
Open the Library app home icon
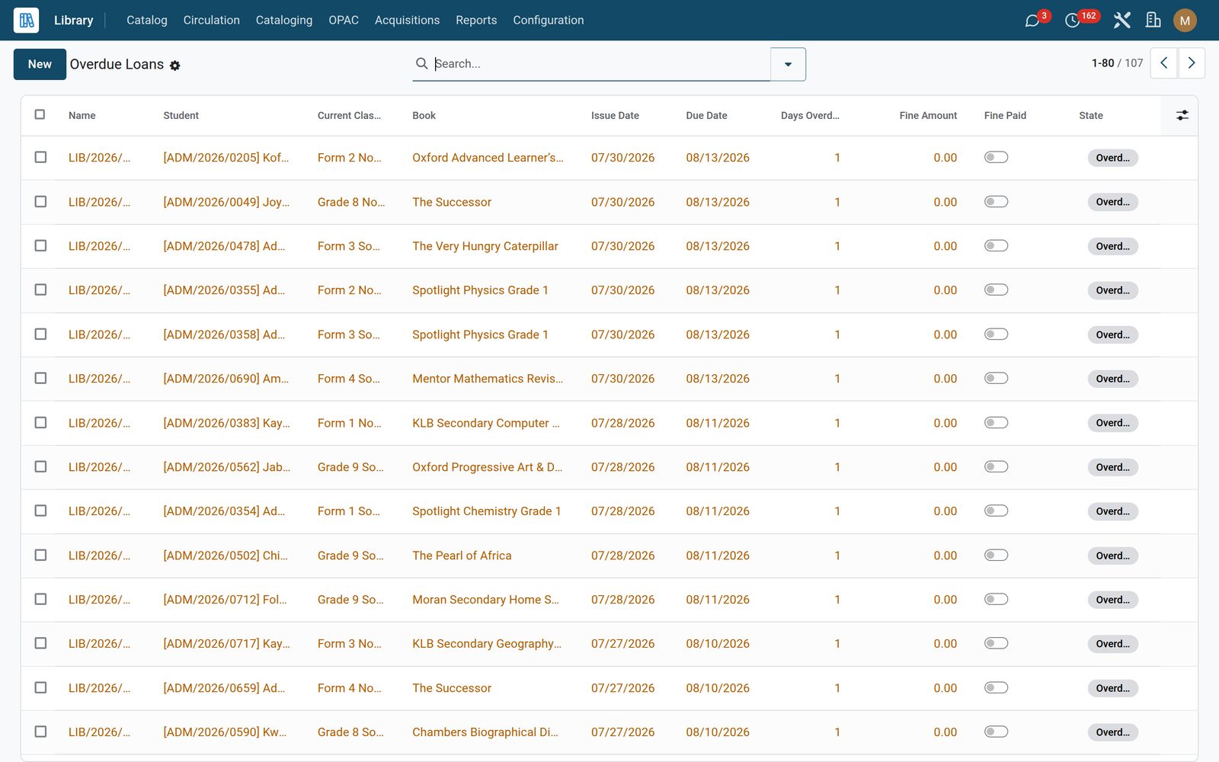(26, 20)
